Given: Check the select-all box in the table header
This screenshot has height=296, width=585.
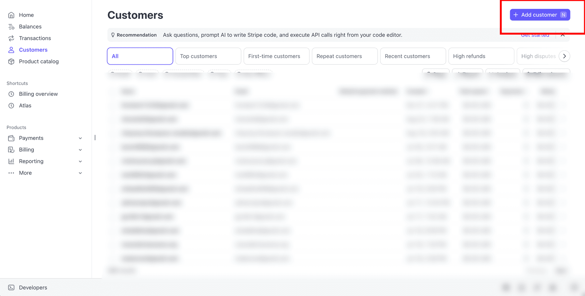Looking at the screenshot, I should click(x=112, y=91).
